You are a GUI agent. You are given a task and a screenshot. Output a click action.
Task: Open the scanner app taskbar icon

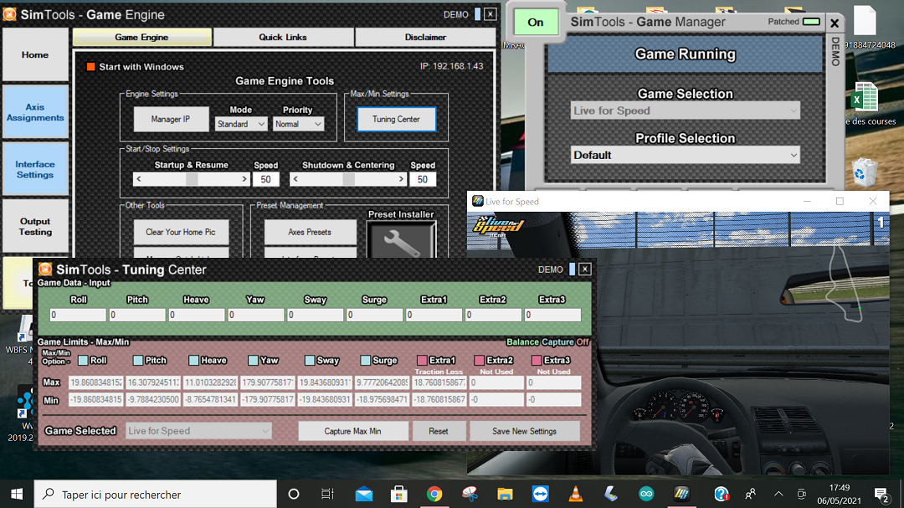point(610,494)
